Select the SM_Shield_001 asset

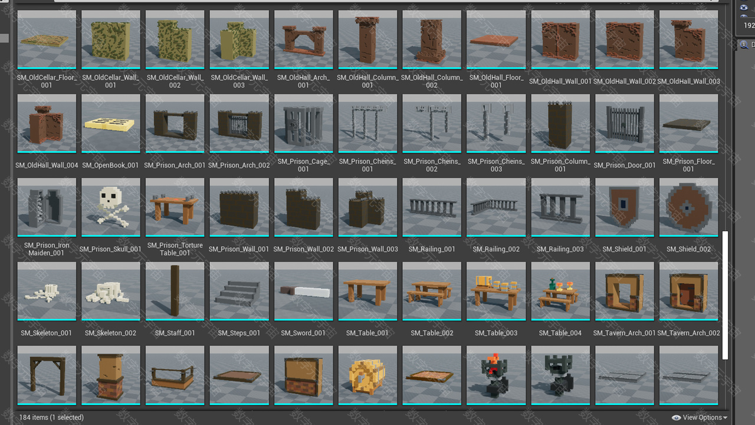click(625, 207)
